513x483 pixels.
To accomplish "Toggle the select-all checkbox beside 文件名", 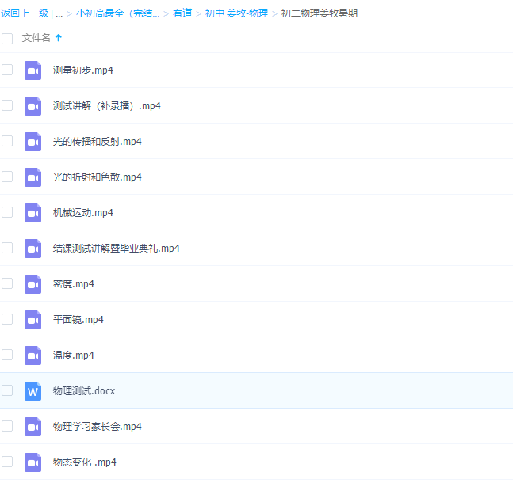I will click(x=7, y=38).
